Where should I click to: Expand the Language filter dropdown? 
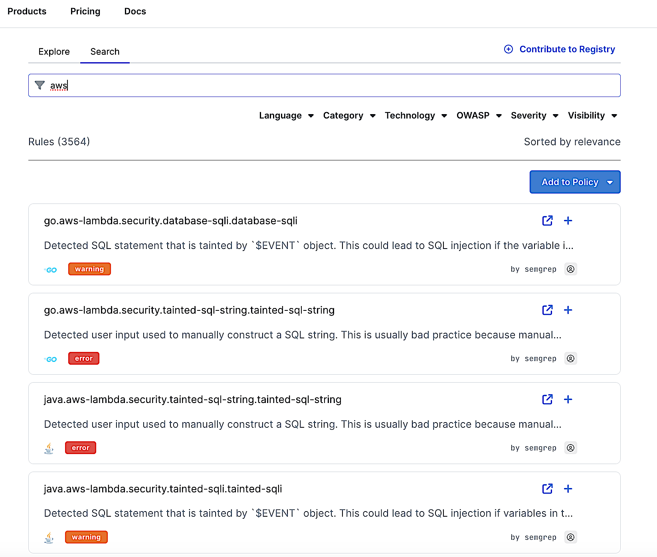click(x=286, y=116)
